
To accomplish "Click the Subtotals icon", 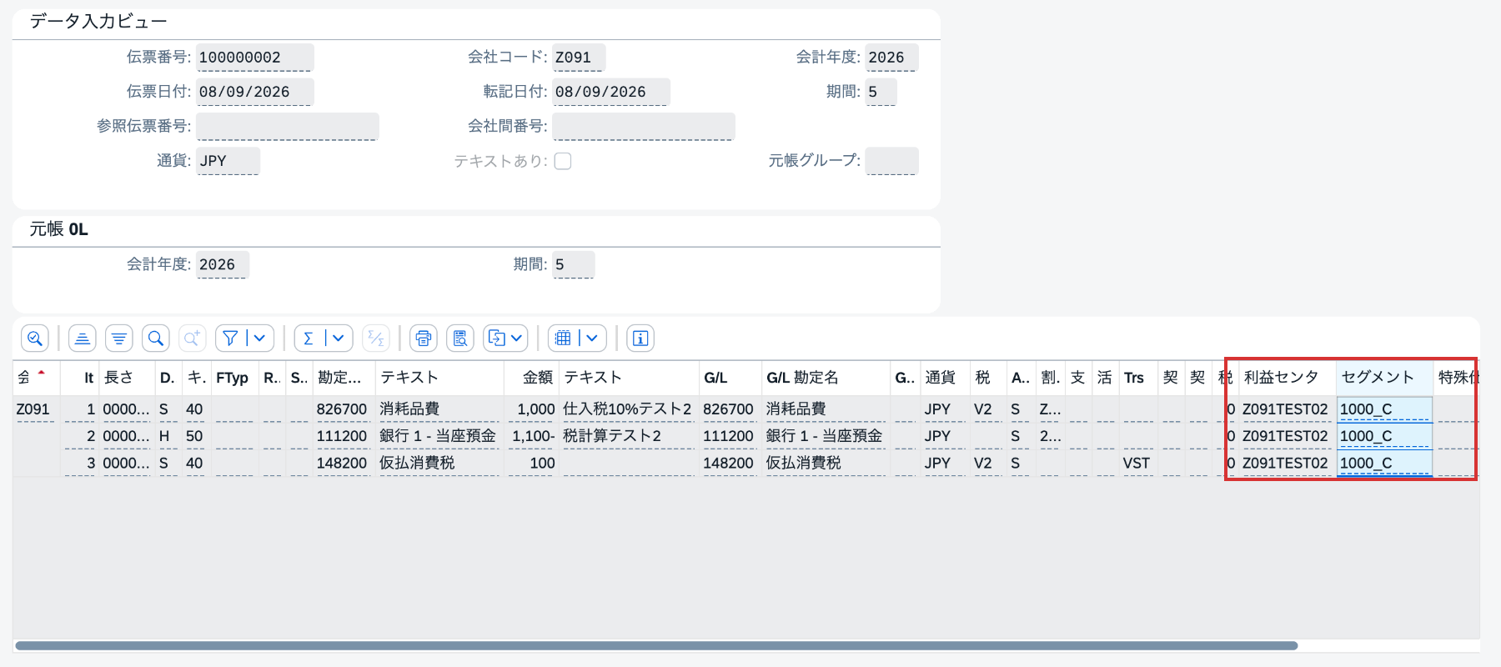I will click(x=376, y=338).
